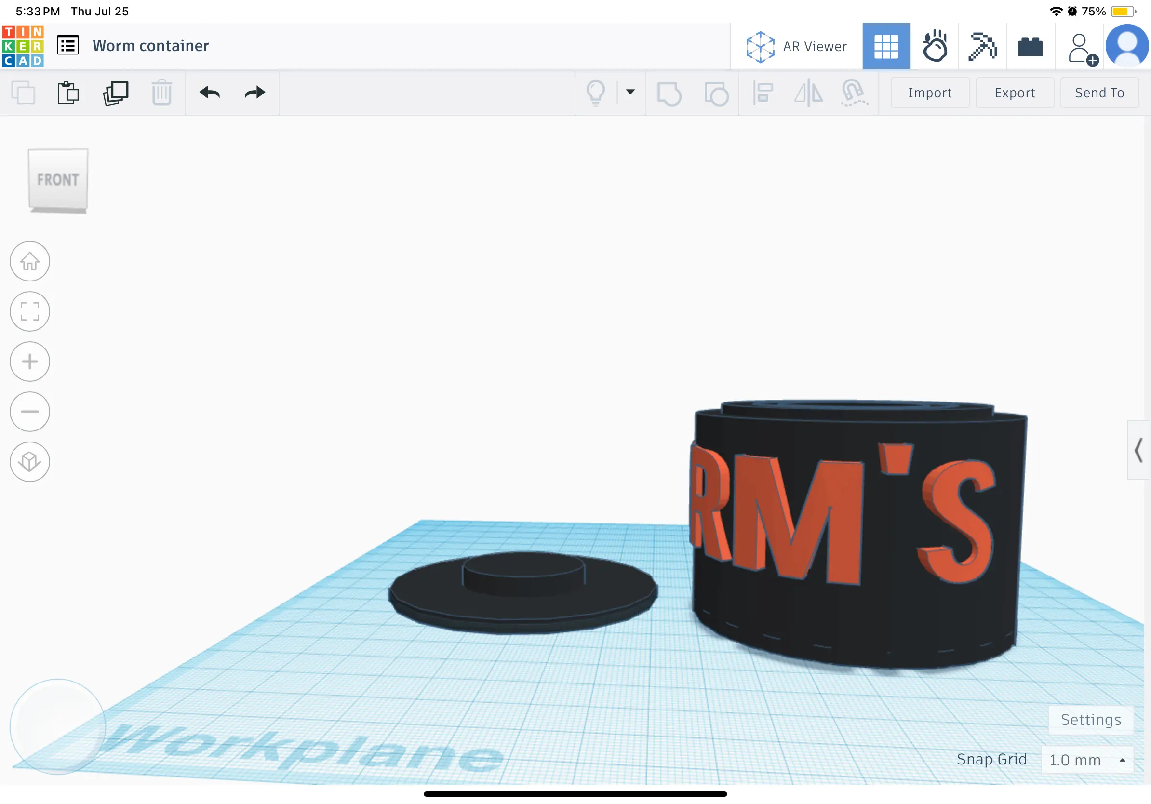Open the Sim Lab icon

tap(935, 46)
